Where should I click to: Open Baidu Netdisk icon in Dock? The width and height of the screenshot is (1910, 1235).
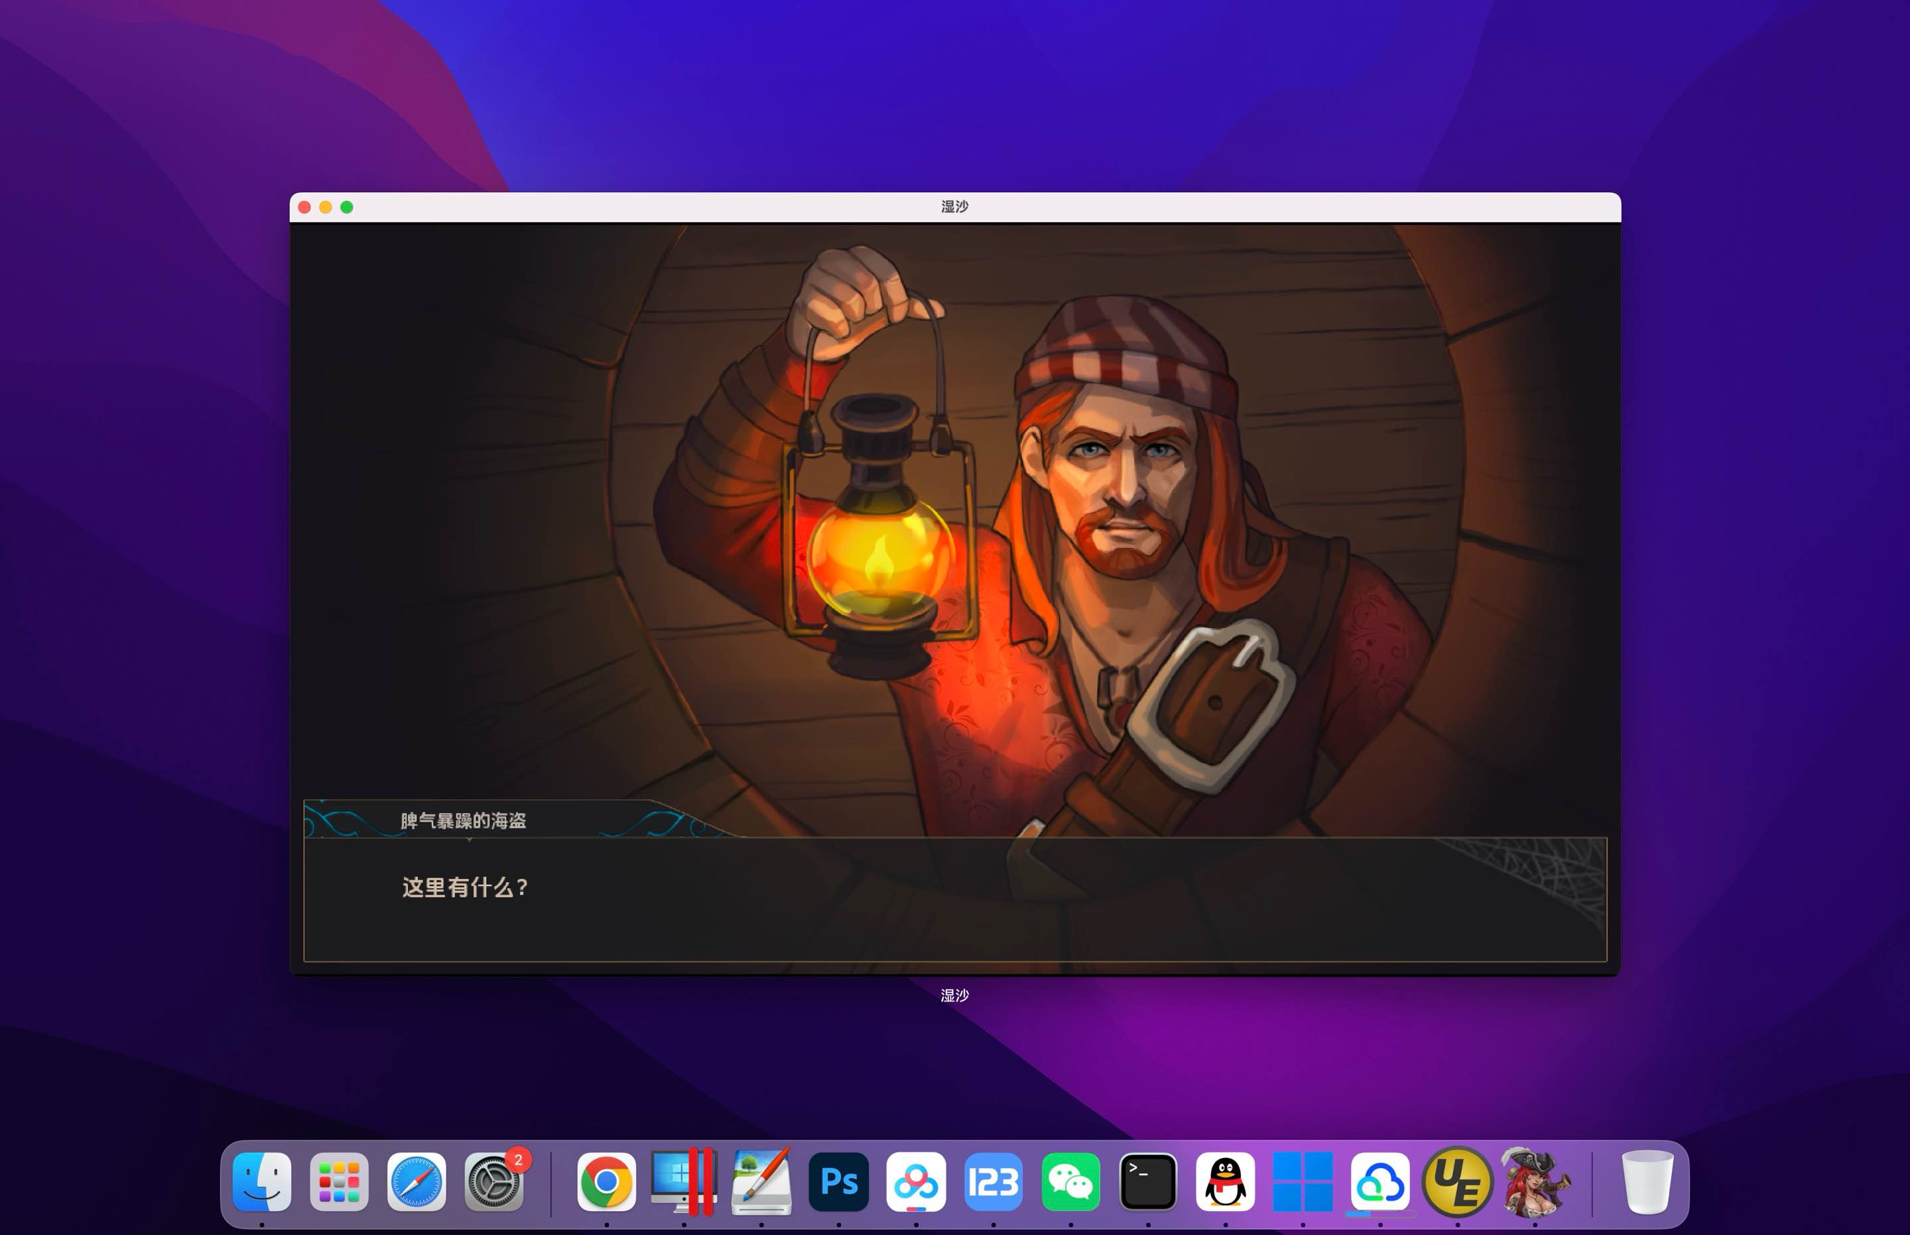pyautogui.click(x=916, y=1181)
